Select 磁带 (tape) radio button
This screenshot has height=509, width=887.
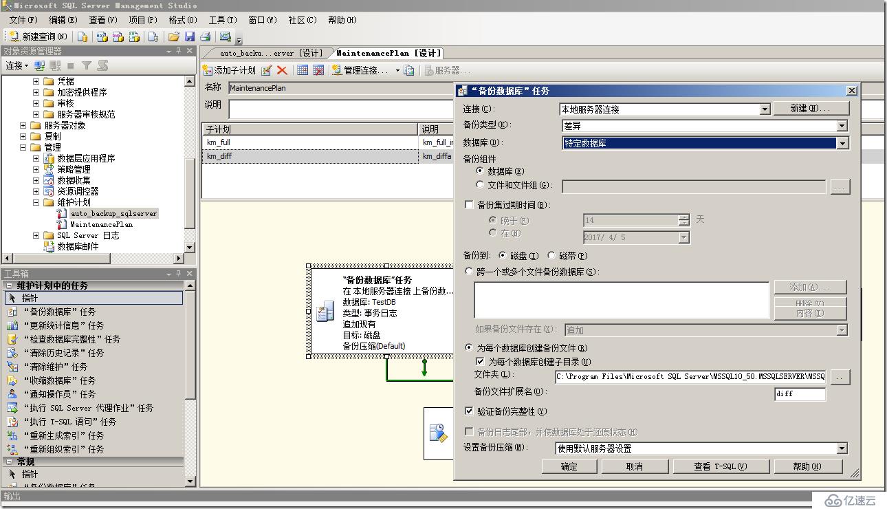coord(551,255)
